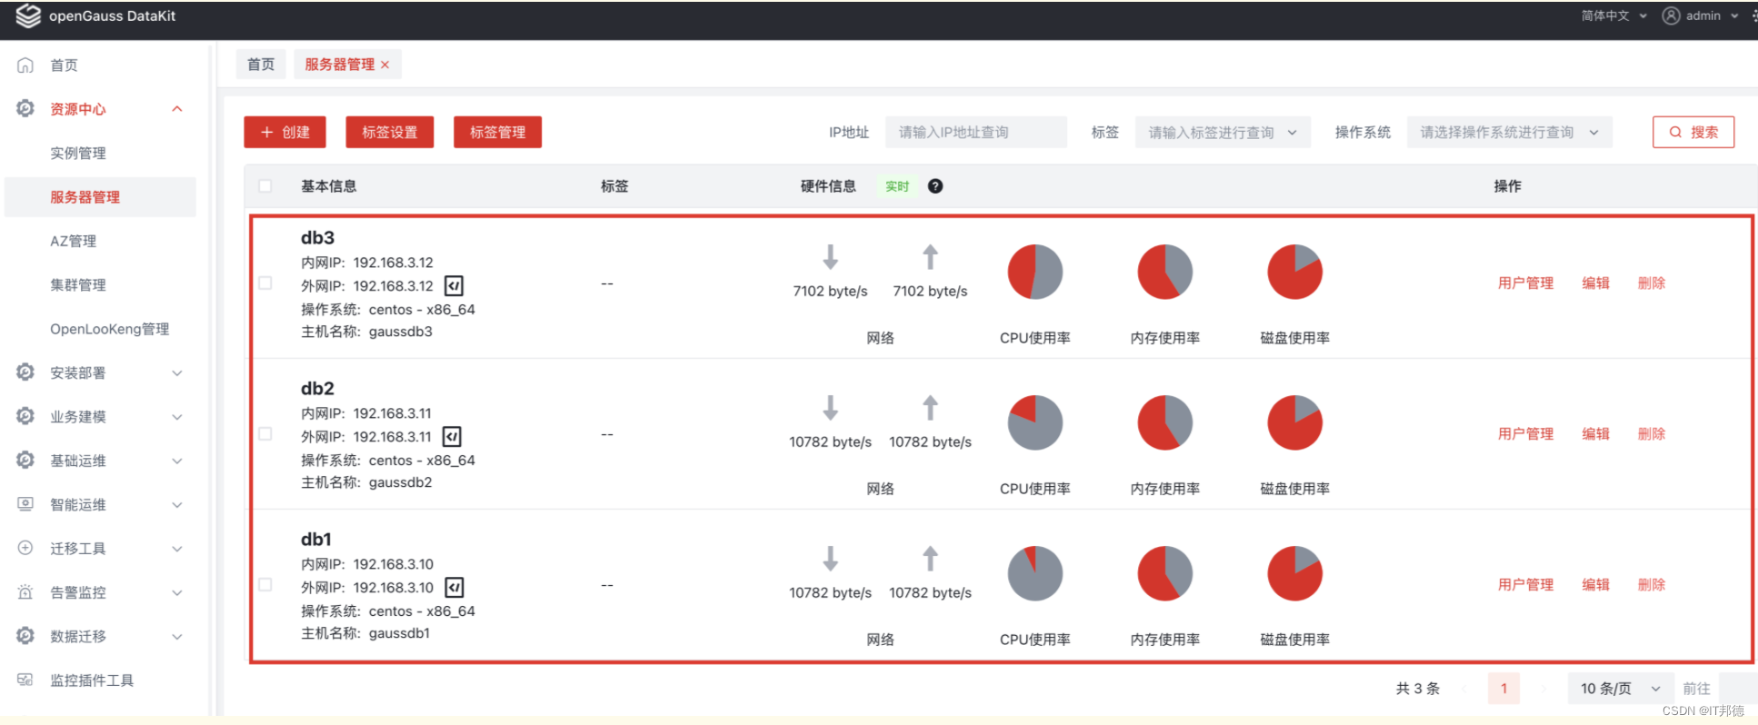Viewport: 1758px width, 725px height.
Task: Expand the 基础运维 menu chevron
Action: coord(177,461)
